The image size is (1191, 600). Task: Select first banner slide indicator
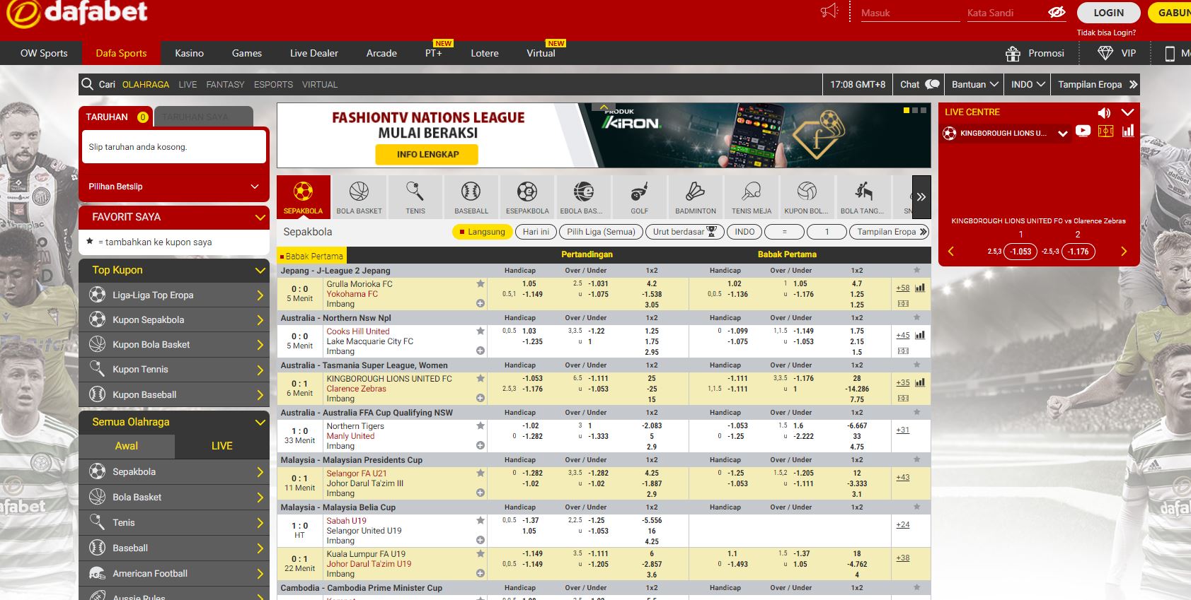[907, 110]
